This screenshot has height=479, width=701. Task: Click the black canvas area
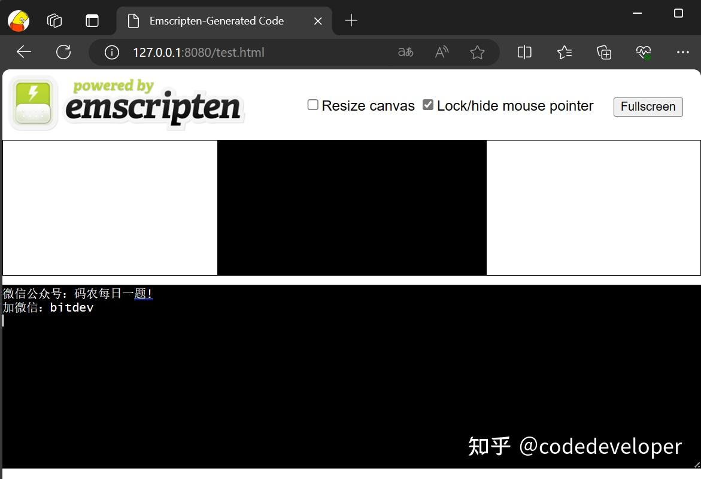click(x=352, y=208)
